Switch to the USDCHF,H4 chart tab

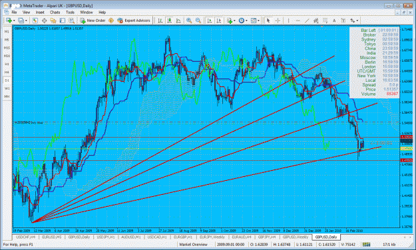pyautogui.click(x=26, y=237)
